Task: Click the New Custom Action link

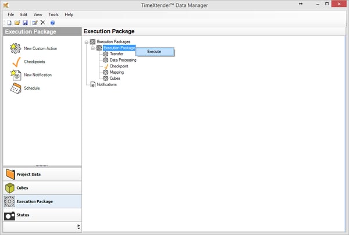Action: (x=41, y=48)
